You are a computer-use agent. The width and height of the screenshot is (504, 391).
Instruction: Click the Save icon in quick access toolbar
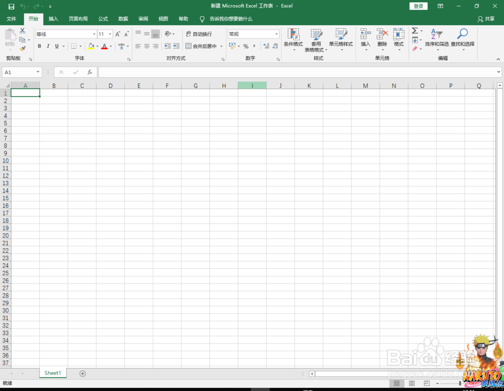tap(11, 7)
